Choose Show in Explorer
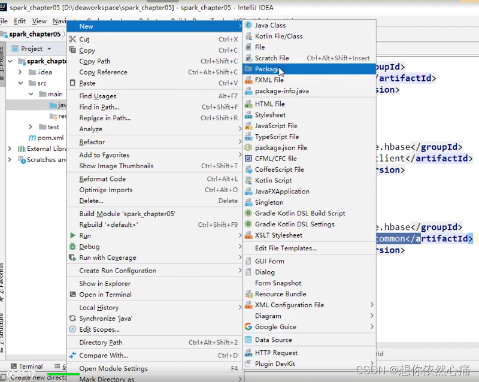The height and width of the screenshot is (382, 479). pos(154,284)
